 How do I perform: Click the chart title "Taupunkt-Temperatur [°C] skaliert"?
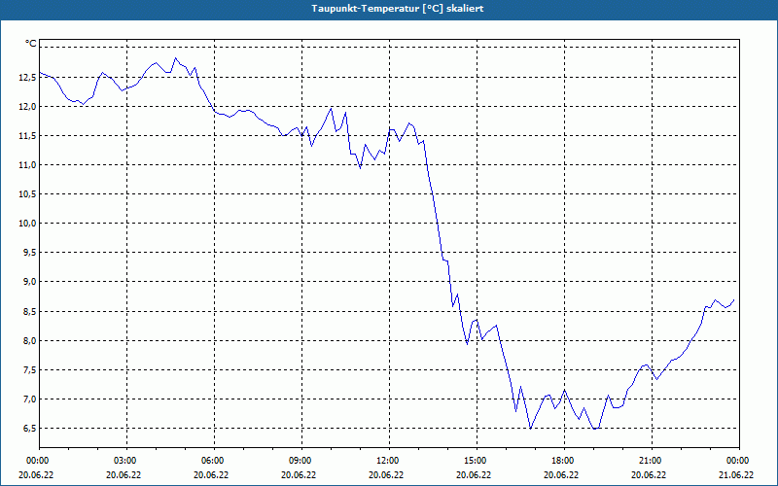(398, 9)
